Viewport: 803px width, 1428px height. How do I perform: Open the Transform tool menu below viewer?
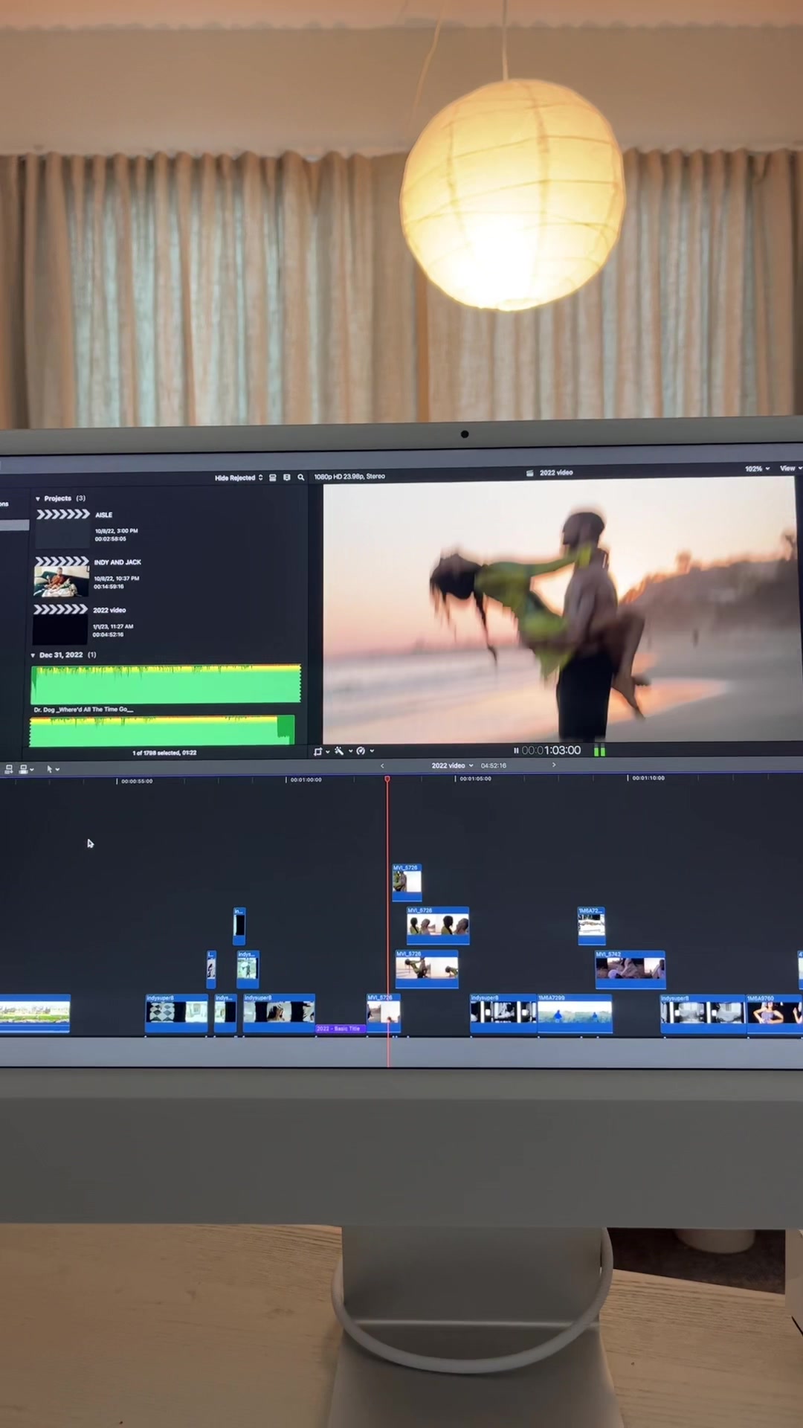pyautogui.click(x=320, y=751)
